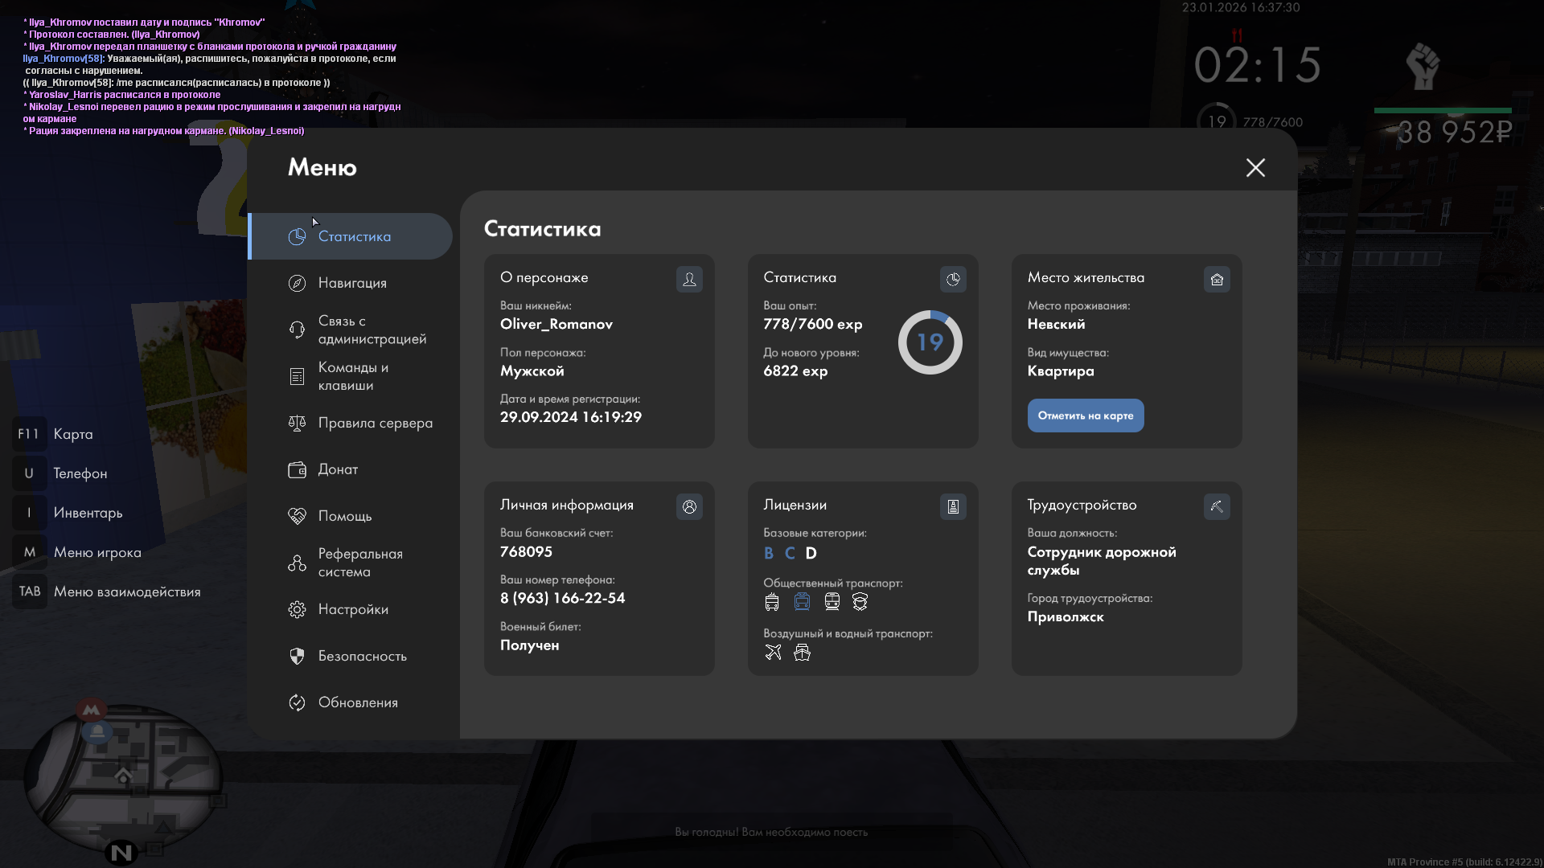The height and width of the screenshot is (868, 1544).
Task: Select license category B
Action: [769, 553]
